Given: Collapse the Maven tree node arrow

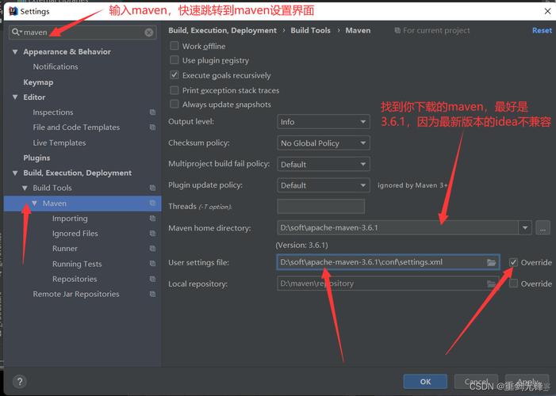Looking at the screenshot, I should [x=34, y=203].
